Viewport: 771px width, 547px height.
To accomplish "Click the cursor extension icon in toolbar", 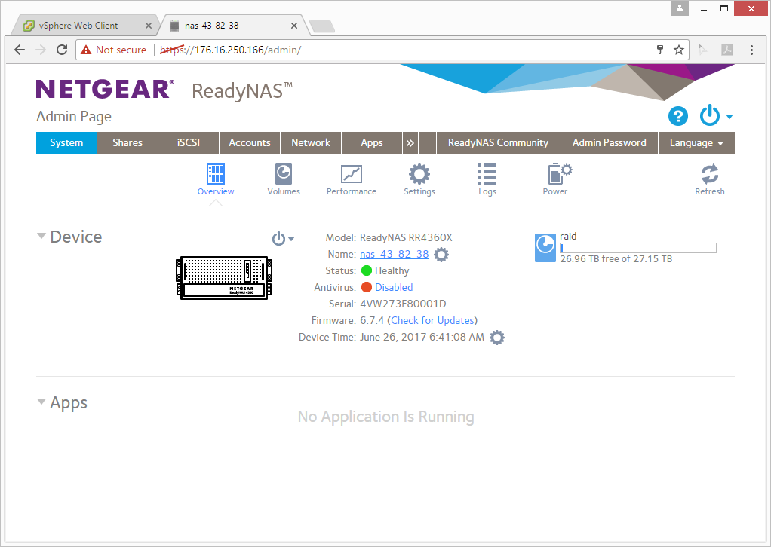I will 702,50.
